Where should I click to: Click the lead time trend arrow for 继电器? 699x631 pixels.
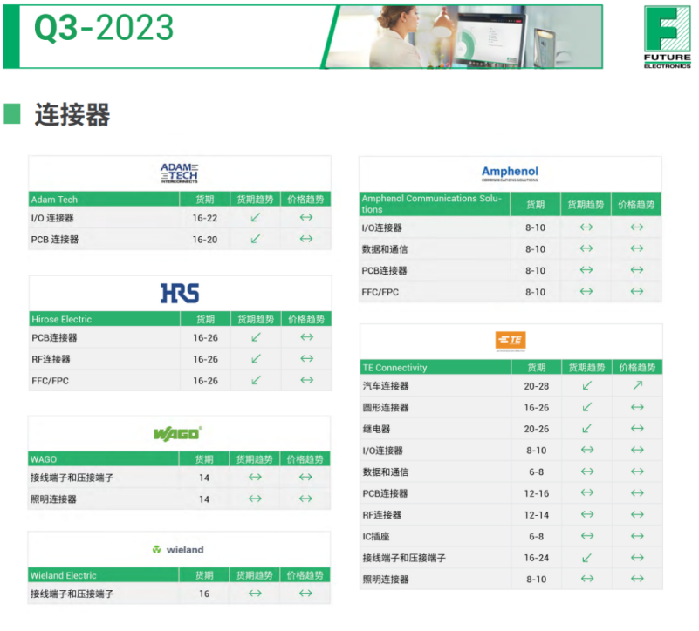point(586,429)
